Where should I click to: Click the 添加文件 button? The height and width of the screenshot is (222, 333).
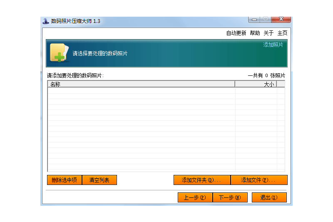pos(259,180)
